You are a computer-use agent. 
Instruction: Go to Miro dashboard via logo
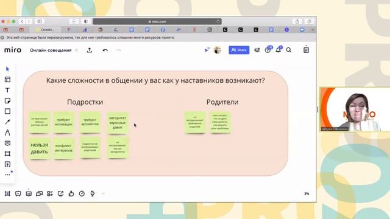13,50
